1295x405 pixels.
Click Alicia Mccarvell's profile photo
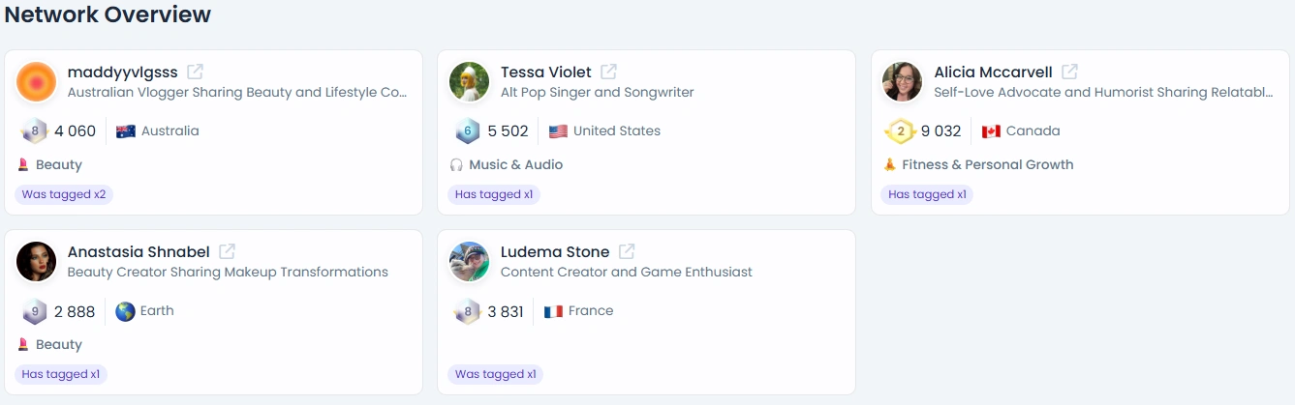click(902, 82)
